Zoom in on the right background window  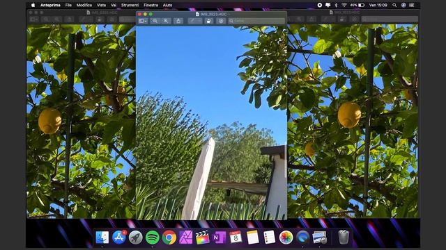[299, 19]
